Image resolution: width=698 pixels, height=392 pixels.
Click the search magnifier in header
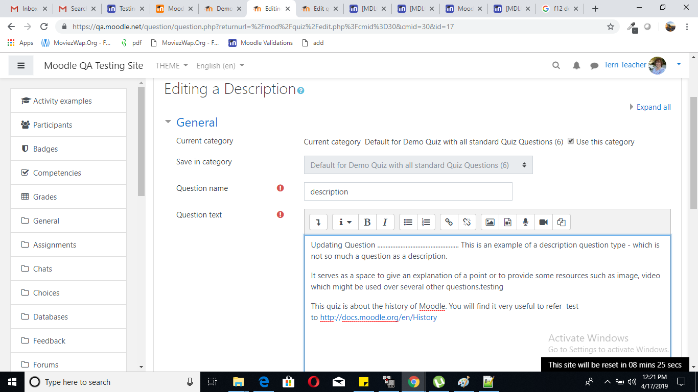[x=556, y=65]
